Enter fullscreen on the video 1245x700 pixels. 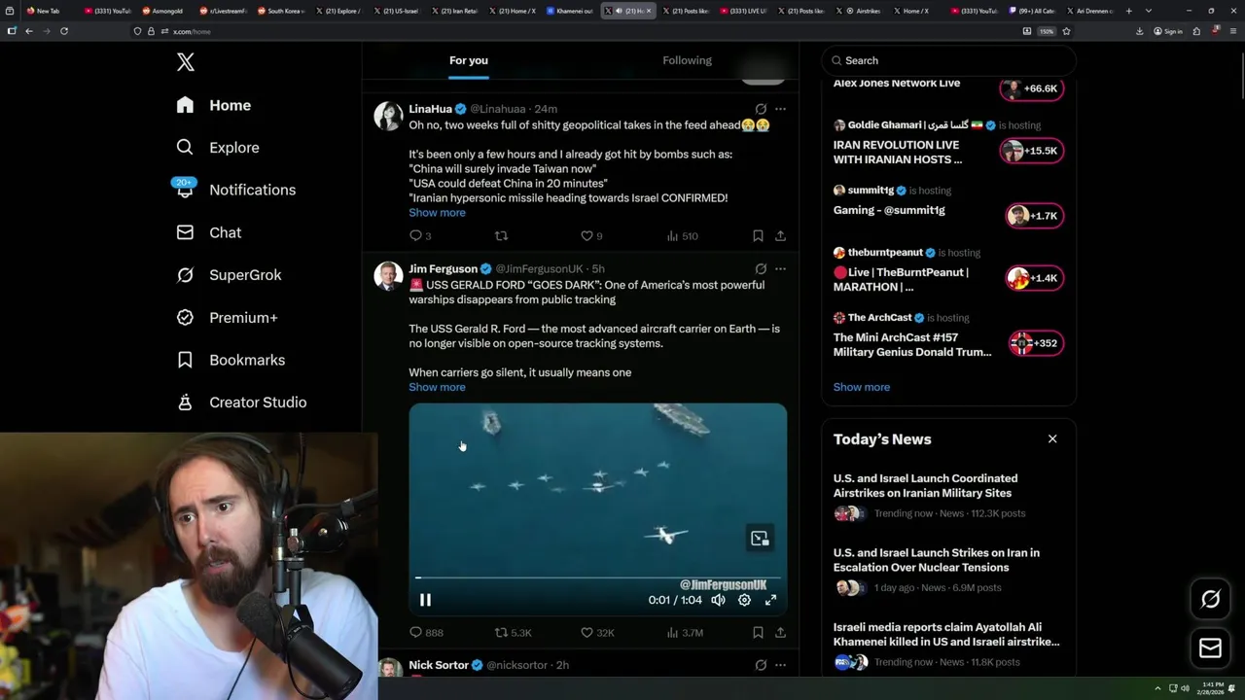[x=770, y=600]
